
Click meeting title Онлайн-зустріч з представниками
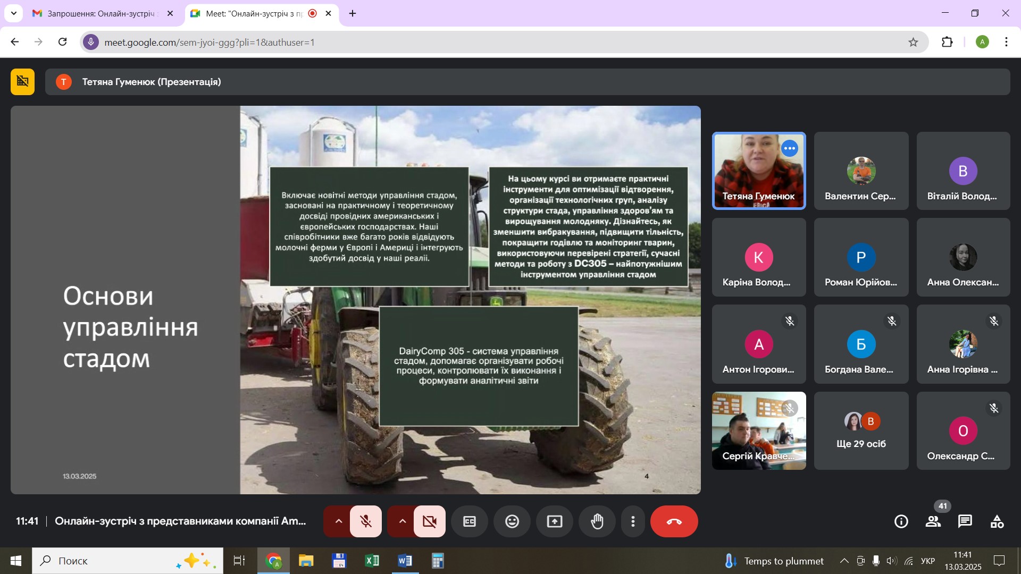point(180,521)
